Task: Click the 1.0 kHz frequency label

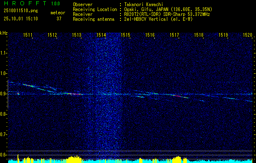Action: tap(3, 73)
